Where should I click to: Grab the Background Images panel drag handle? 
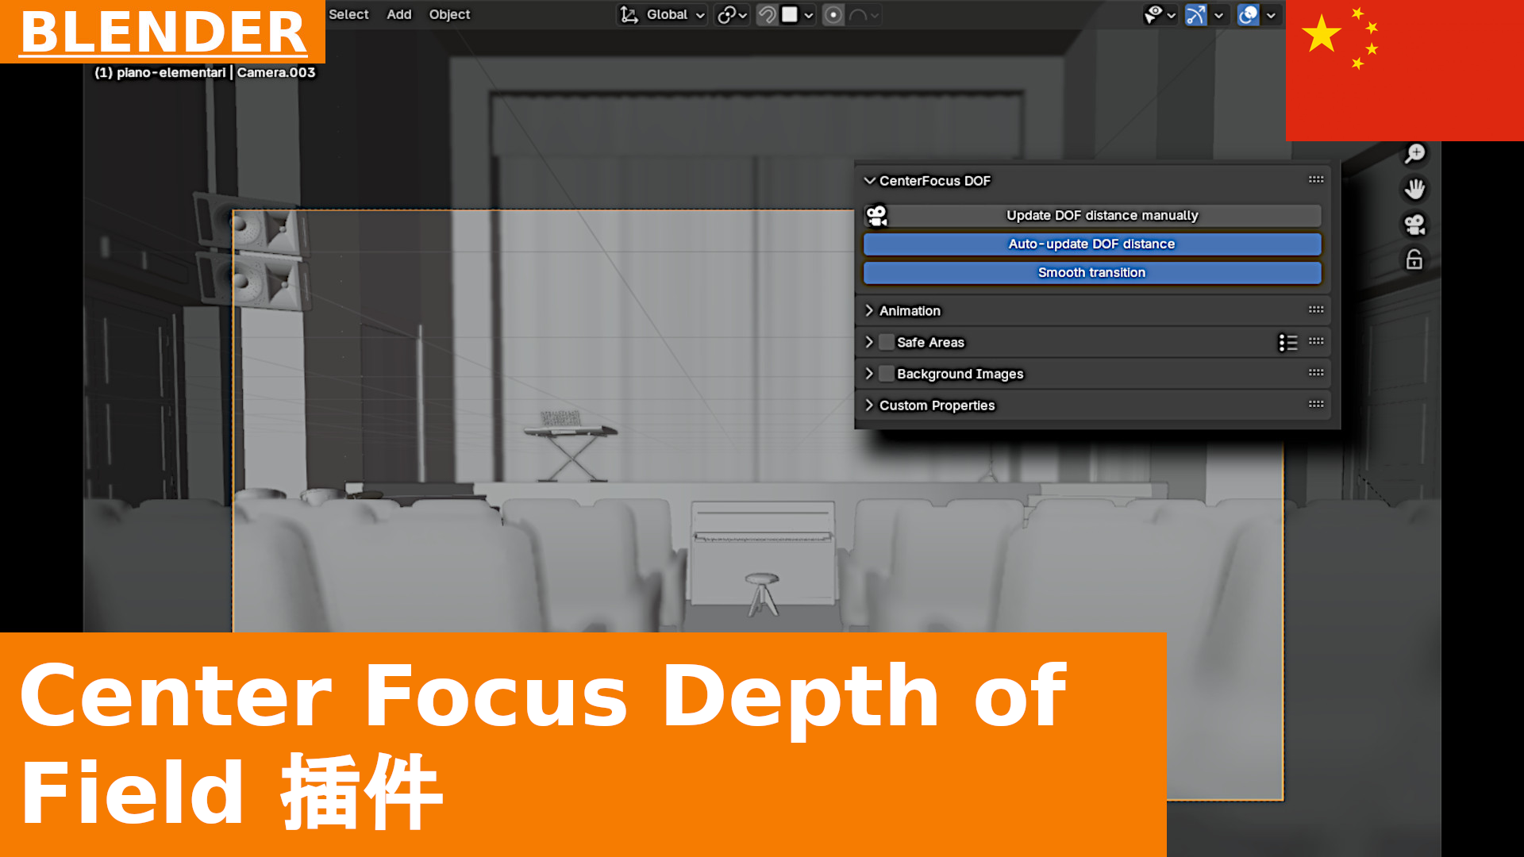1316,372
